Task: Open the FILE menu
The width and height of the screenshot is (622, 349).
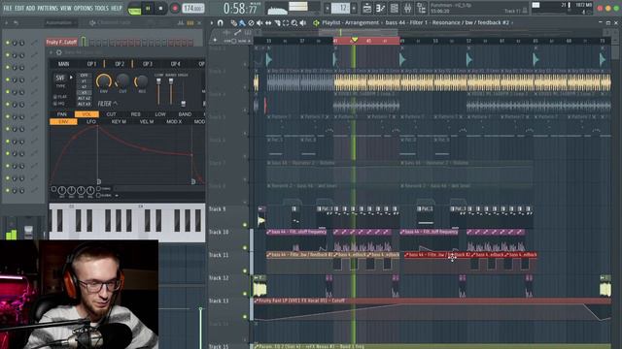Action: click(x=7, y=8)
